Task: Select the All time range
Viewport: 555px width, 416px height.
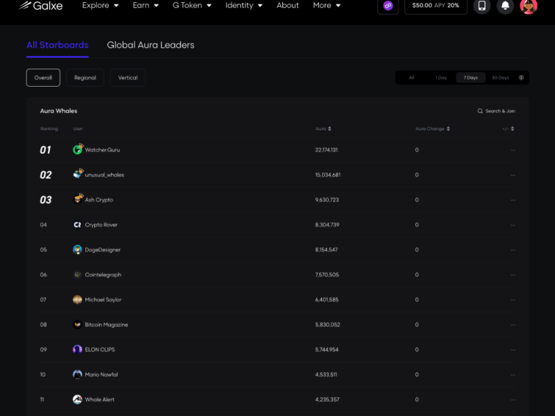Action: click(x=411, y=78)
